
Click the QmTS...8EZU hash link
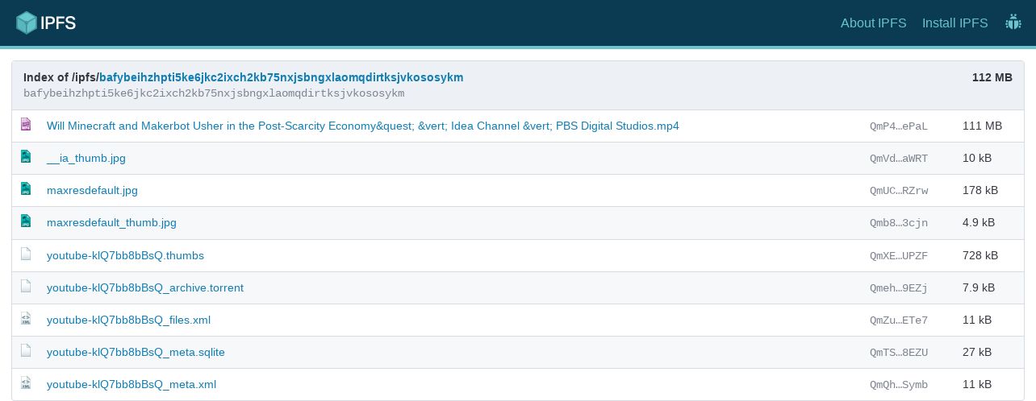(899, 352)
